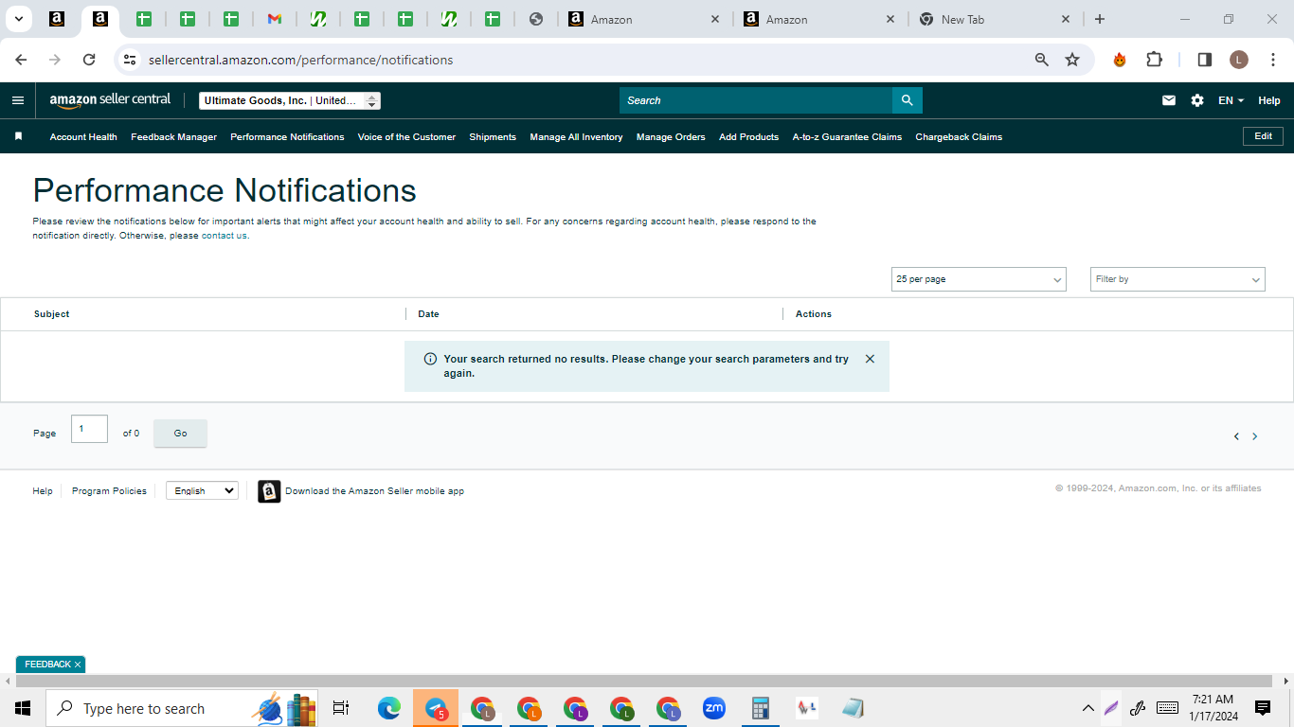Switch to the New Tab browser tab
Screen dimensions: 1294x727
995,19
